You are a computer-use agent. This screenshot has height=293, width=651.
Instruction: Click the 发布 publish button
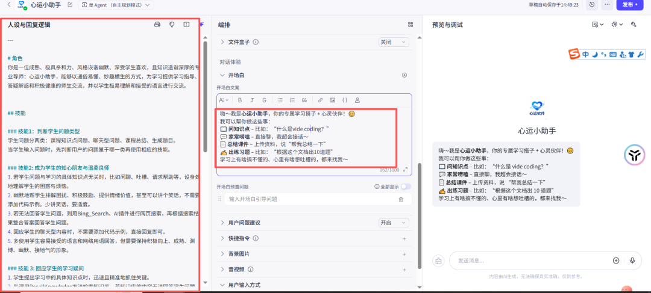pyautogui.click(x=630, y=5)
